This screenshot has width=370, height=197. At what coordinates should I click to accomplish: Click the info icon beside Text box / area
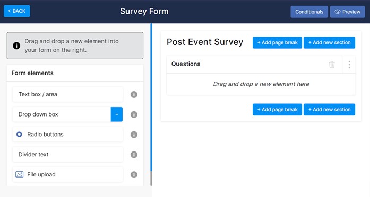[134, 94]
